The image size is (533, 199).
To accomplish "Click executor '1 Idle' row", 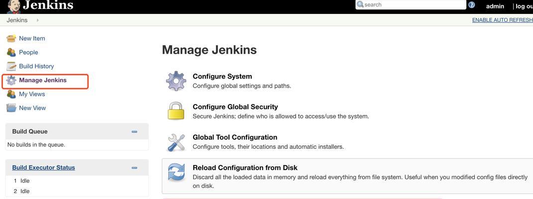I will click(22, 181).
